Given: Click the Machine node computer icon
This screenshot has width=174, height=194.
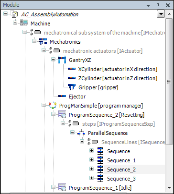Looking at the screenshot, I should [x=24, y=23].
